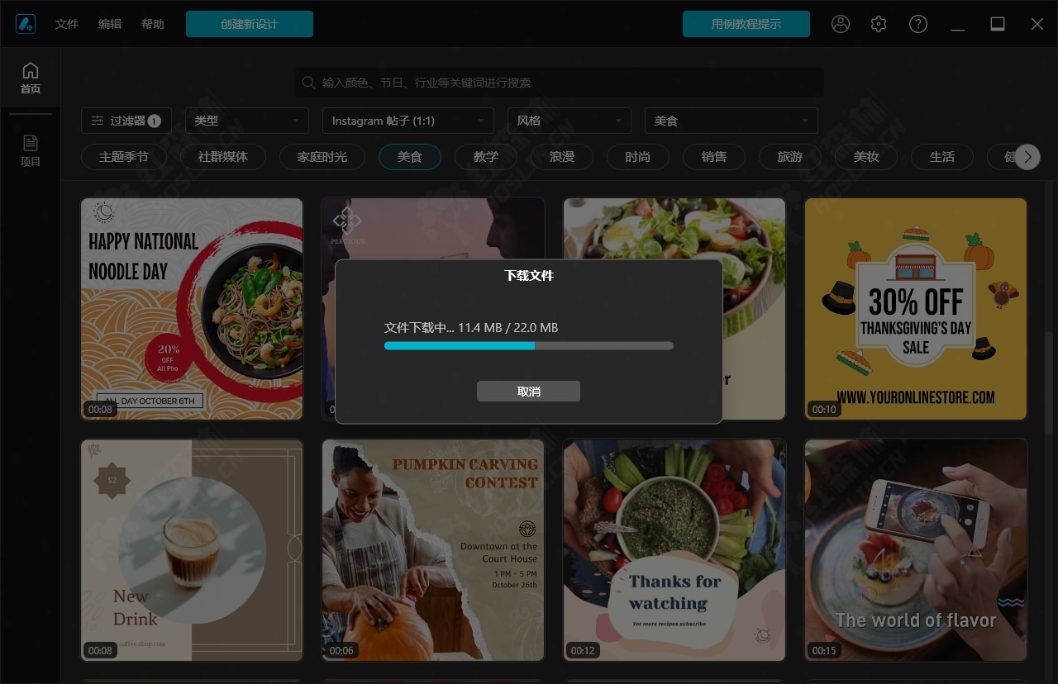Click the keyword search input field
The width and height of the screenshot is (1058, 684).
560,83
